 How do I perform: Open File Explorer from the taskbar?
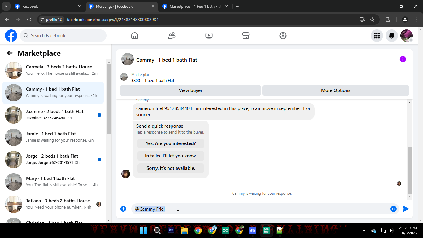pos(185,231)
